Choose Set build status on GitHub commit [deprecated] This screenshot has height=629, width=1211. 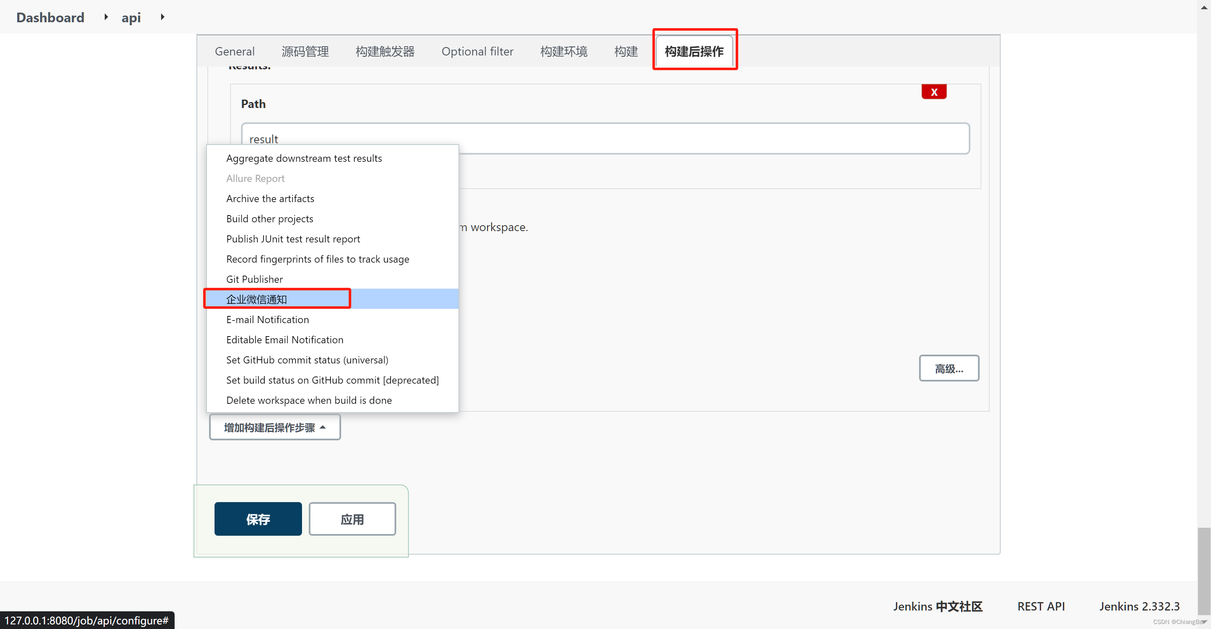click(332, 381)
